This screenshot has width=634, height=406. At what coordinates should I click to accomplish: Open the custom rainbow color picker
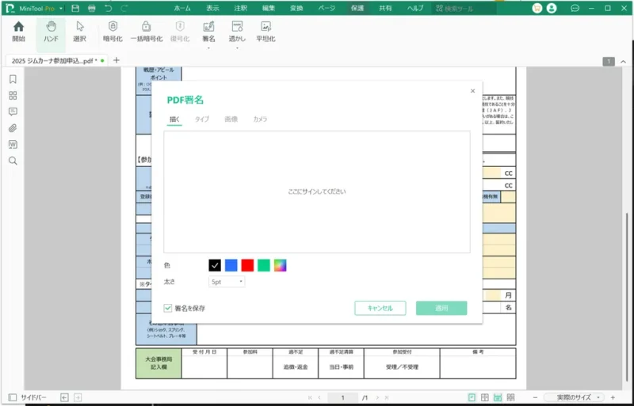pos(281,265)
